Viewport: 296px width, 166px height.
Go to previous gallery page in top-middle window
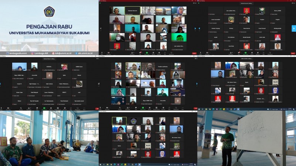coord(101,28)
